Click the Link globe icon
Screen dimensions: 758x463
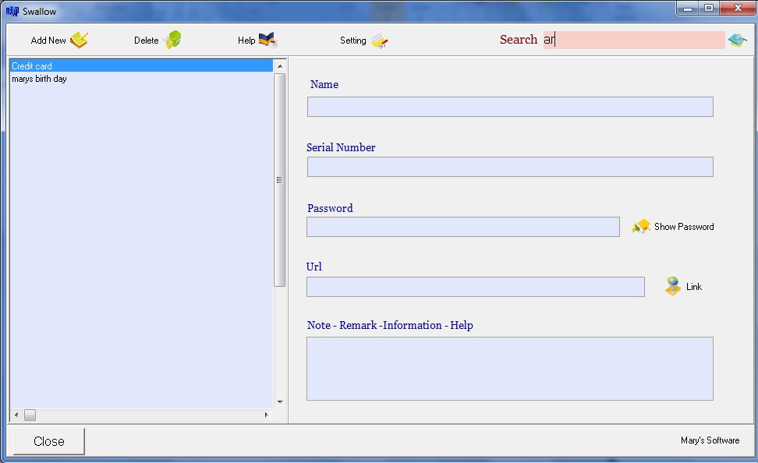pyautogui.click(x=673, y=287)
